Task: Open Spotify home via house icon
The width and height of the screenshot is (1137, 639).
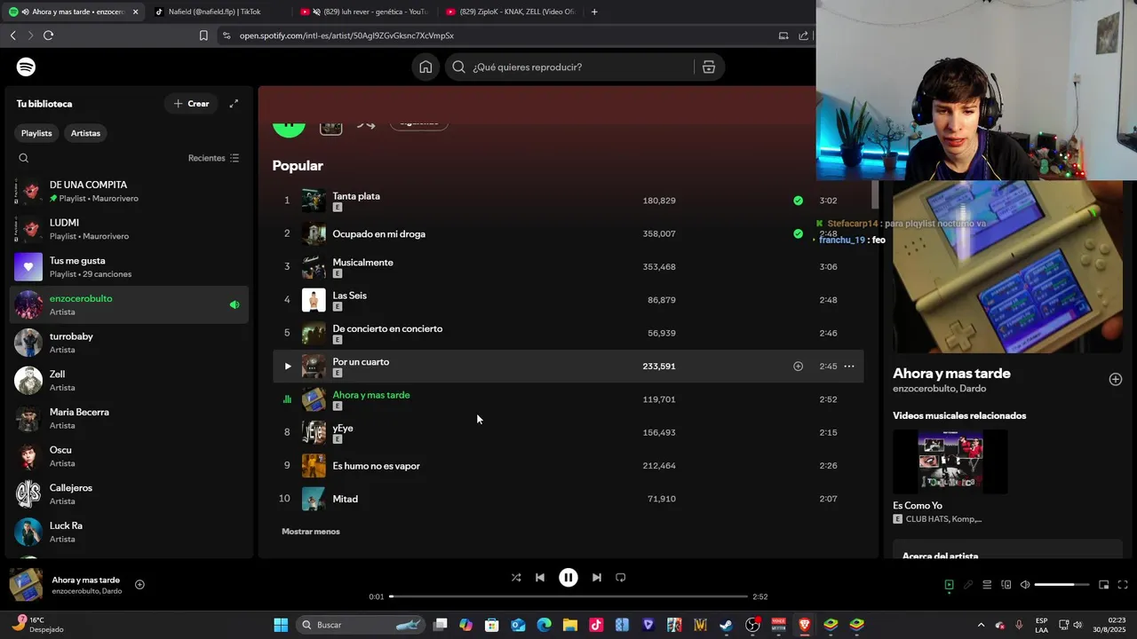Action: point(425,67)
